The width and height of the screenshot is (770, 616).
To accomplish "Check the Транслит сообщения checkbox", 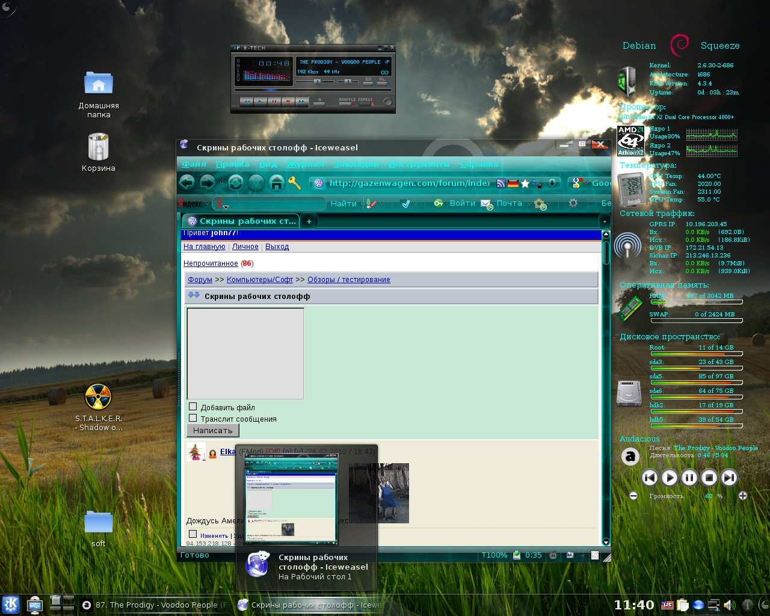I will pyautogui.click(x=193, y=418).
